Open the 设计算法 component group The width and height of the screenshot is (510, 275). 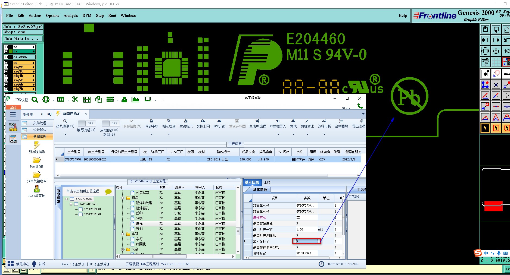pyautogui.click(x=37, y=130)
